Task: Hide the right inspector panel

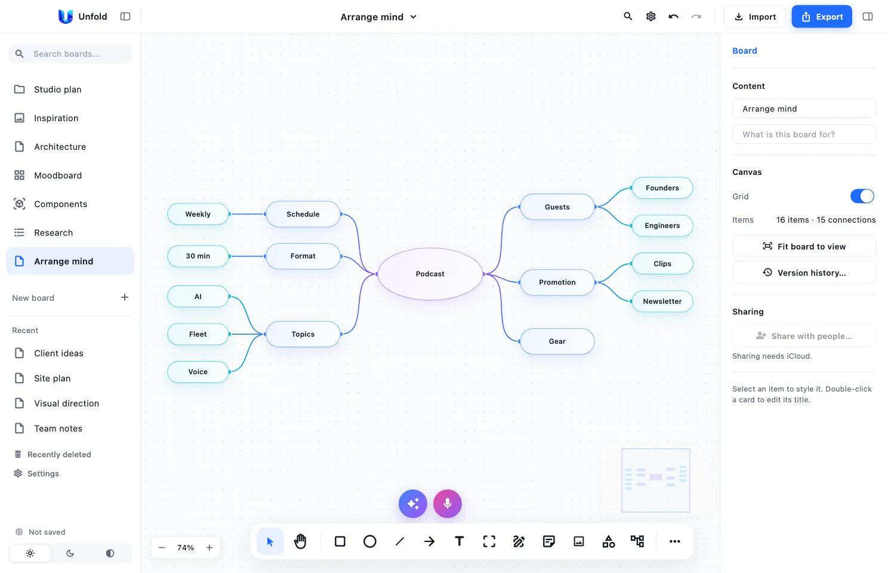Action: click(x=868, y=17)
